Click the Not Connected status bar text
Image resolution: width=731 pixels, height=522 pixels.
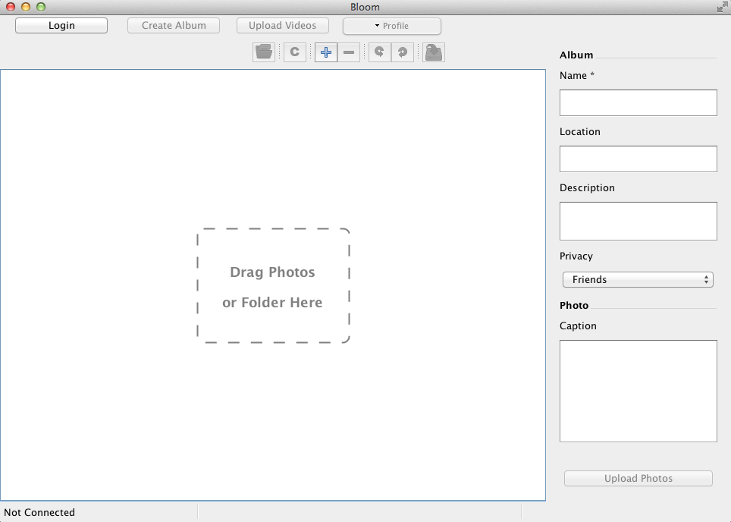tap(39, 513)
